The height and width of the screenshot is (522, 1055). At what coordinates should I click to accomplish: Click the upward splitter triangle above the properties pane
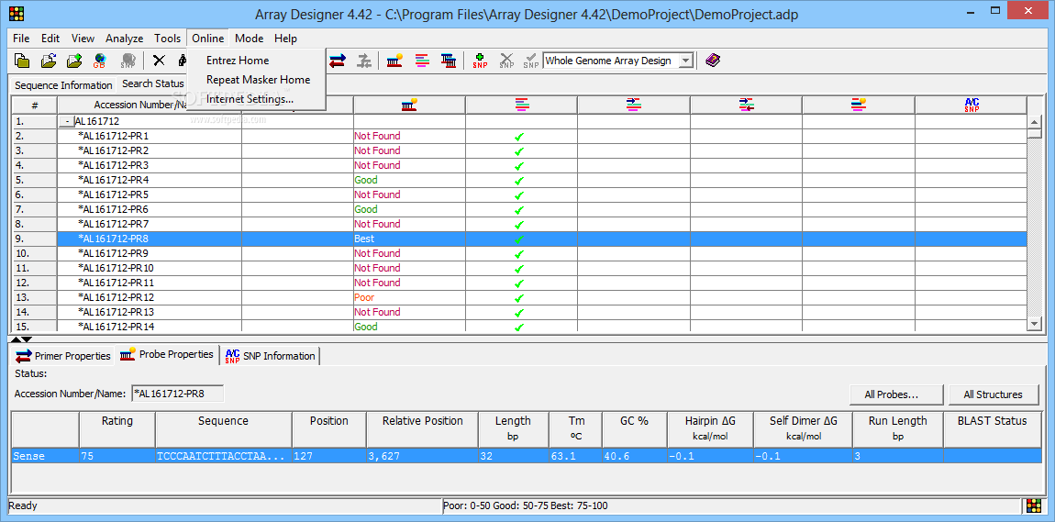[x=17, y=339]
